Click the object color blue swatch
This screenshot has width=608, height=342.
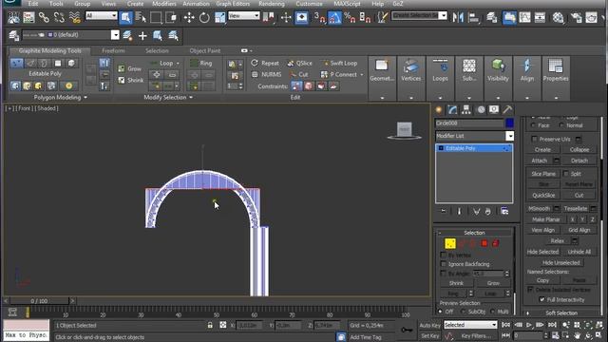tap(509, 123)
